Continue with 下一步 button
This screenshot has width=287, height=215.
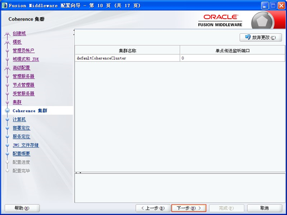[x=189, y=208]
